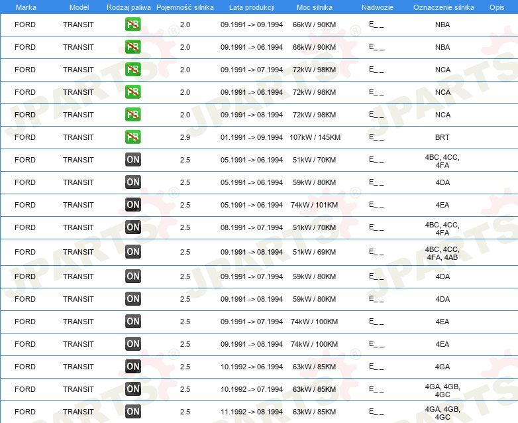518x423 pixels.
Task: Select the '74kW / 101KM' power cell
Action: [314, 205]
